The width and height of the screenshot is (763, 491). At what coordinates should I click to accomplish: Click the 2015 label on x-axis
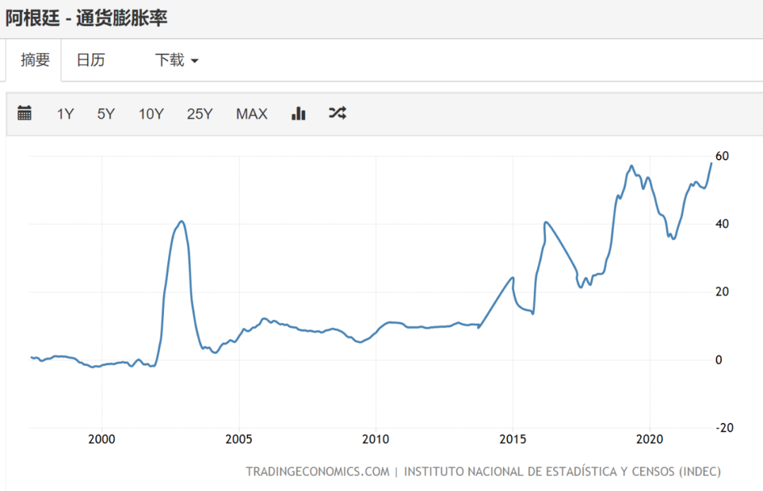coord(512,439)
